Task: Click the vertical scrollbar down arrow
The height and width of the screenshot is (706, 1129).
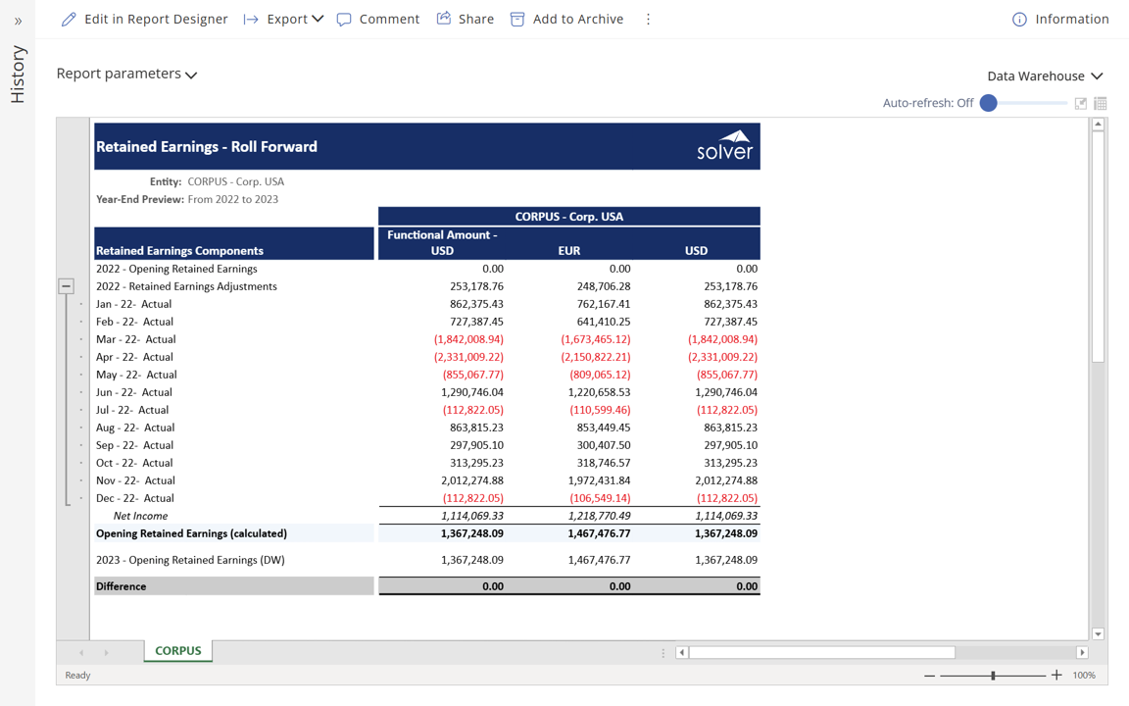Action: click(1098, 633)
